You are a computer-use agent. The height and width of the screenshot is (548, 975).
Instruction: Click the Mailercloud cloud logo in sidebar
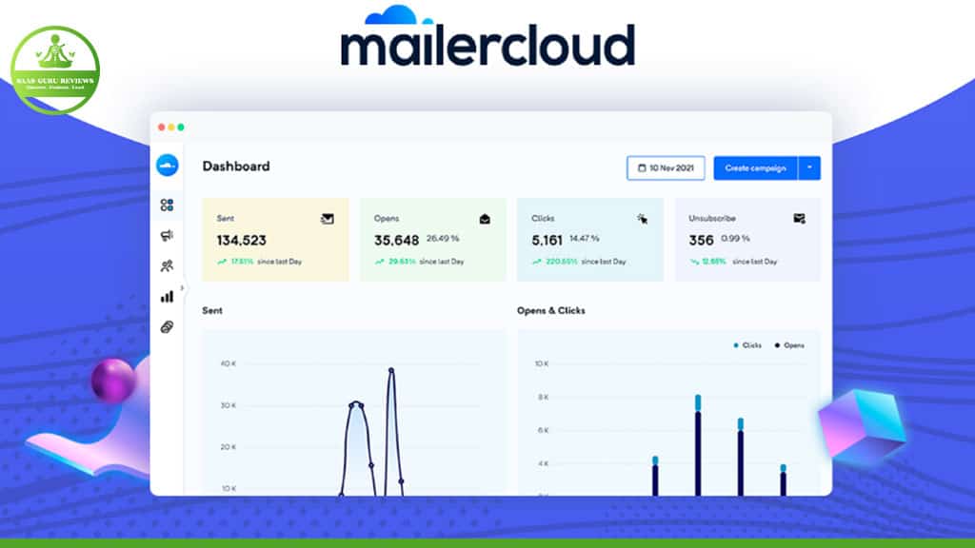[168, 166]
